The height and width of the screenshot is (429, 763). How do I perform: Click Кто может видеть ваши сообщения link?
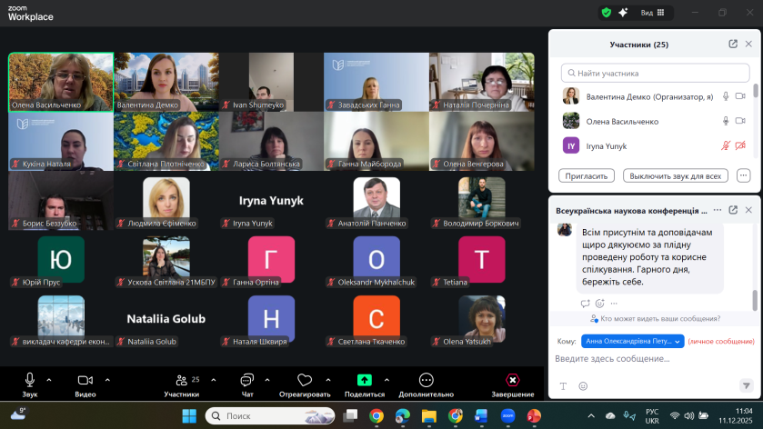point(655,319)
